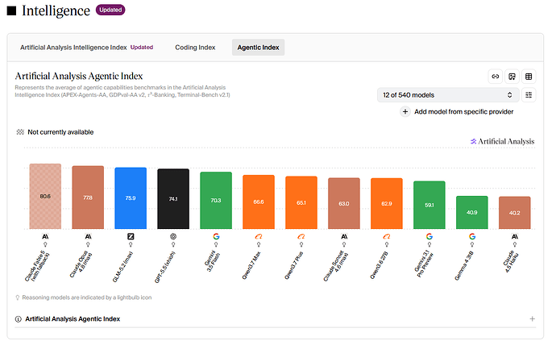Click the Gemma 4 31B axis label
This screenshot has height=341, width=556.
pos(466,266)
